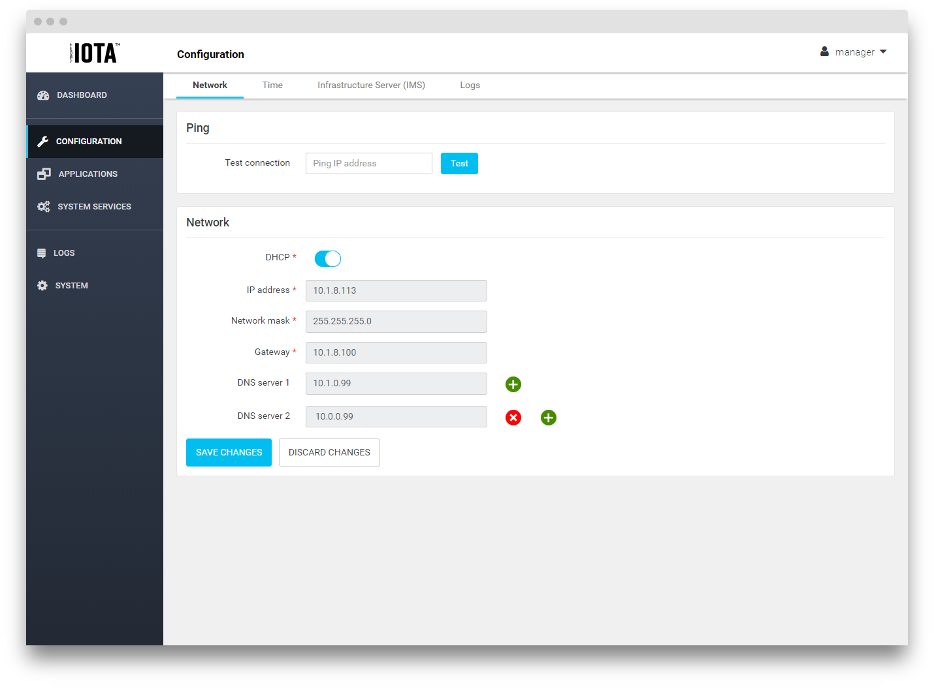934x691 pixels.
Task: Click the System cog icon
Action: click(42, 286)
